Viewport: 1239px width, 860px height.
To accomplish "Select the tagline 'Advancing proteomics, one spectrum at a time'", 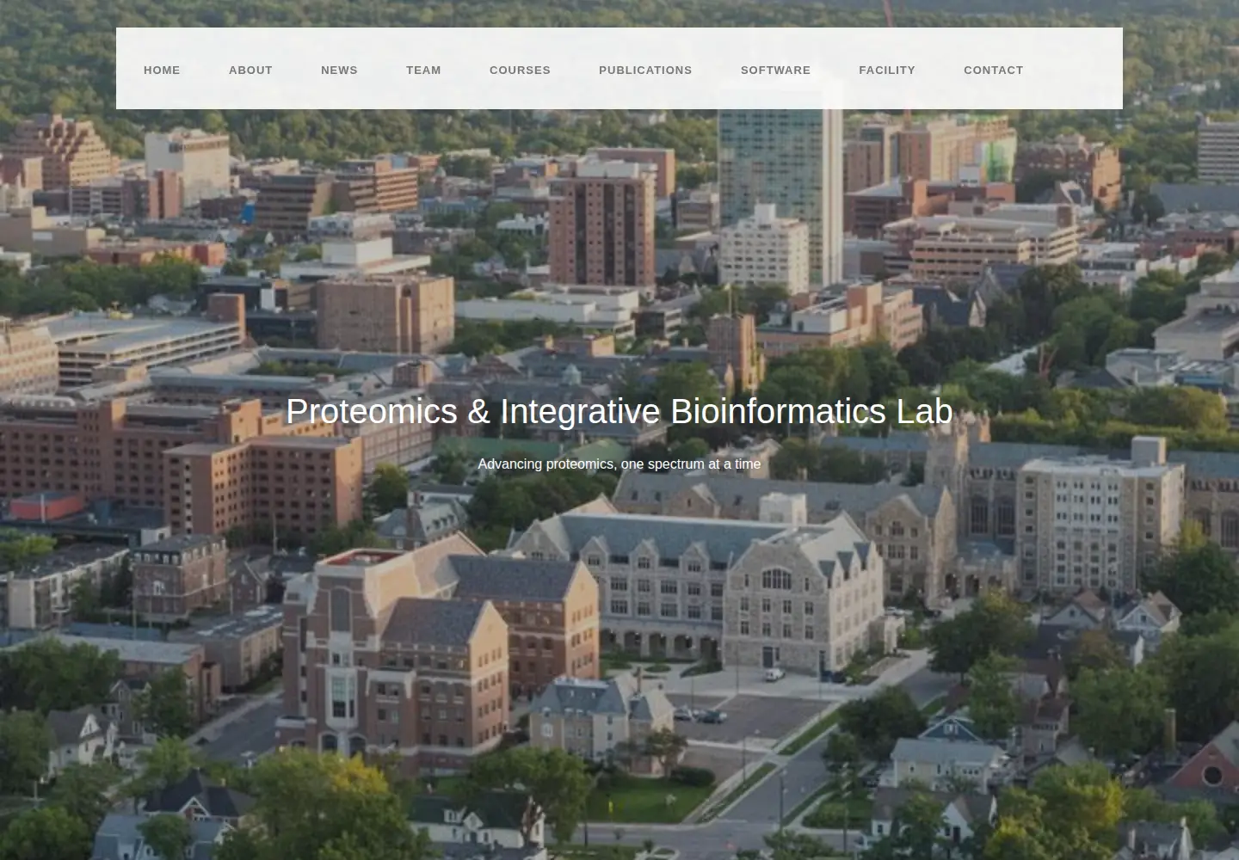I will [x=619, y=464].
